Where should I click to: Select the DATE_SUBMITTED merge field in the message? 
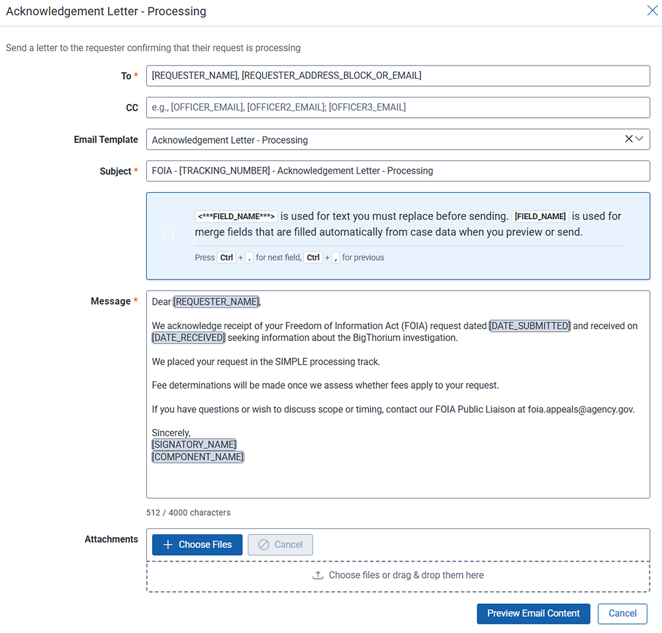click(530, 326)
